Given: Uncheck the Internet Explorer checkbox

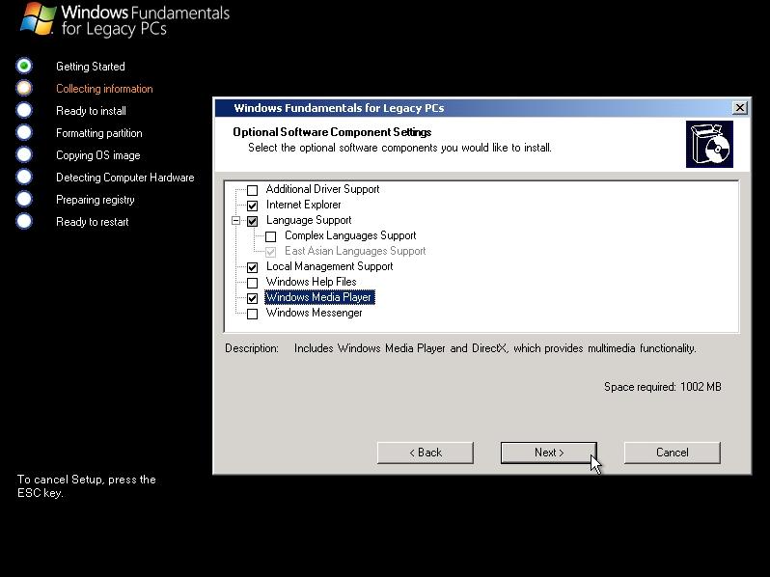Looking at the screenshot, I should point(252,206).
